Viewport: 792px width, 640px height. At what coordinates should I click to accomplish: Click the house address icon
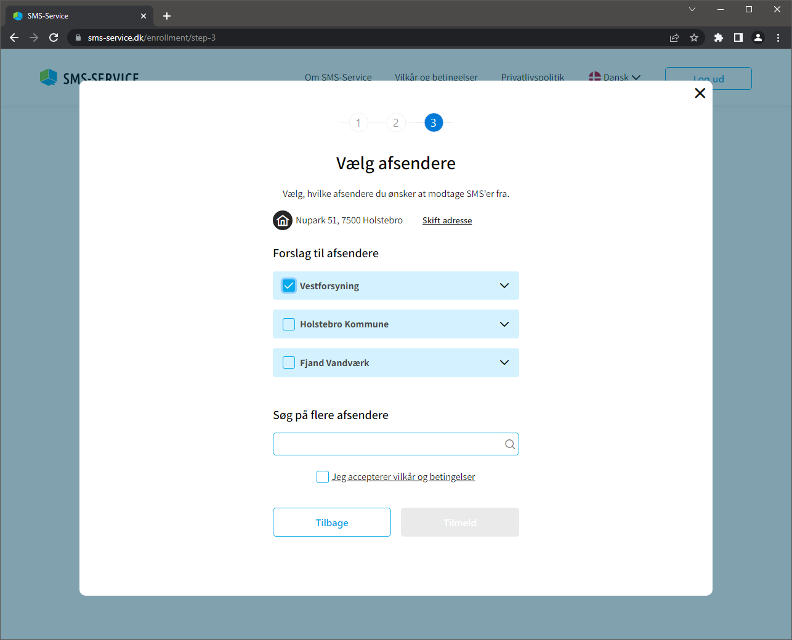point(283,220)
